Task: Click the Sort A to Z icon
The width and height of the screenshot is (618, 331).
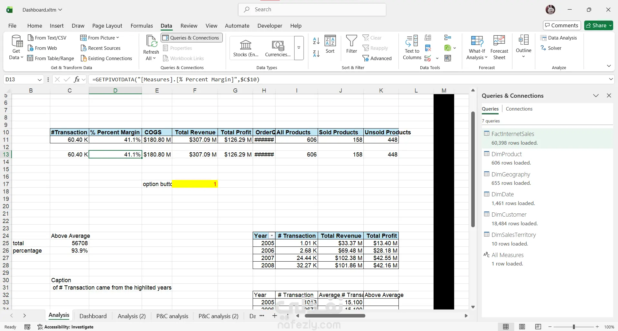Action: point(316,41)
